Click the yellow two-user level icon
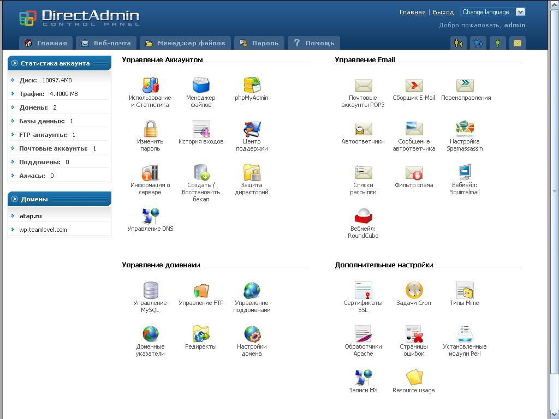 click(x=459, y=43)
